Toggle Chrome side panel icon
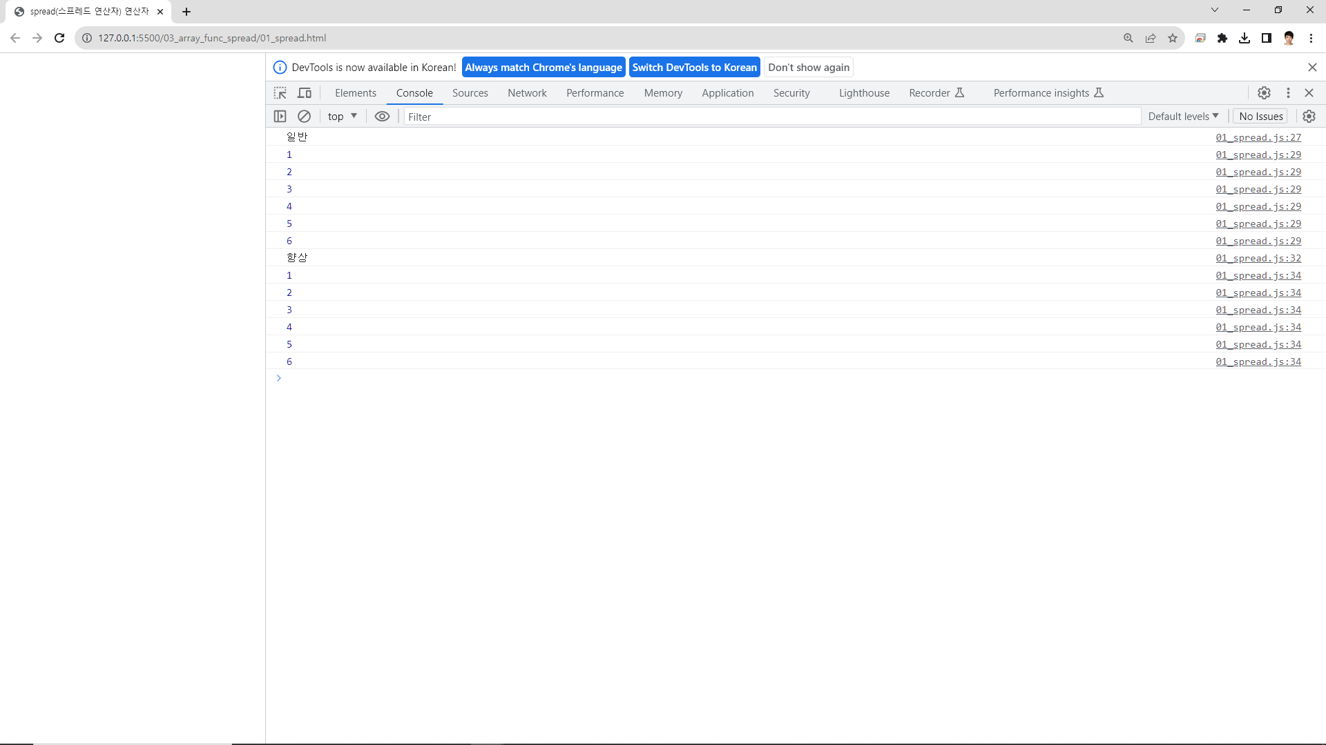Viewport: 1326px width, 745px height. tap(1267, 38)
